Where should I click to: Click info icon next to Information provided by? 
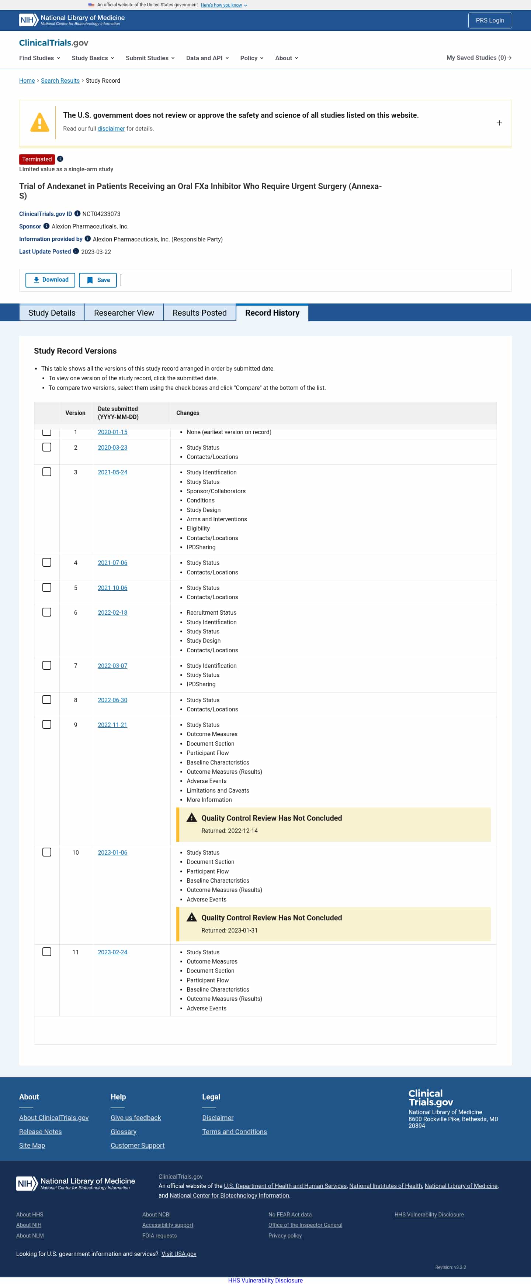click(88, 239)
